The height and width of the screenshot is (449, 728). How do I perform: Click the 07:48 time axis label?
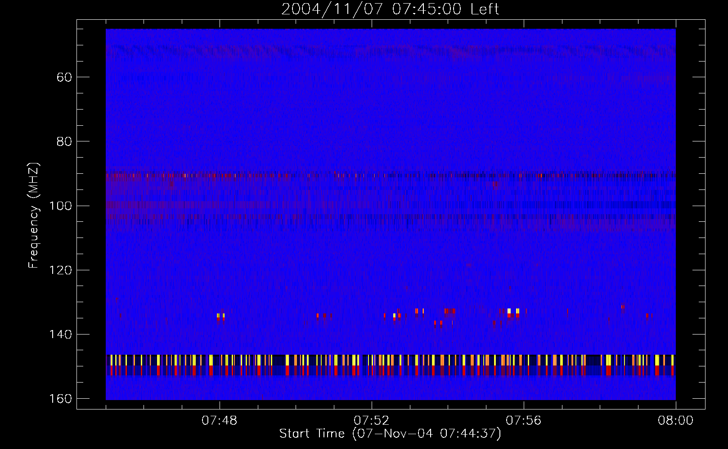(x=219, y=421)
